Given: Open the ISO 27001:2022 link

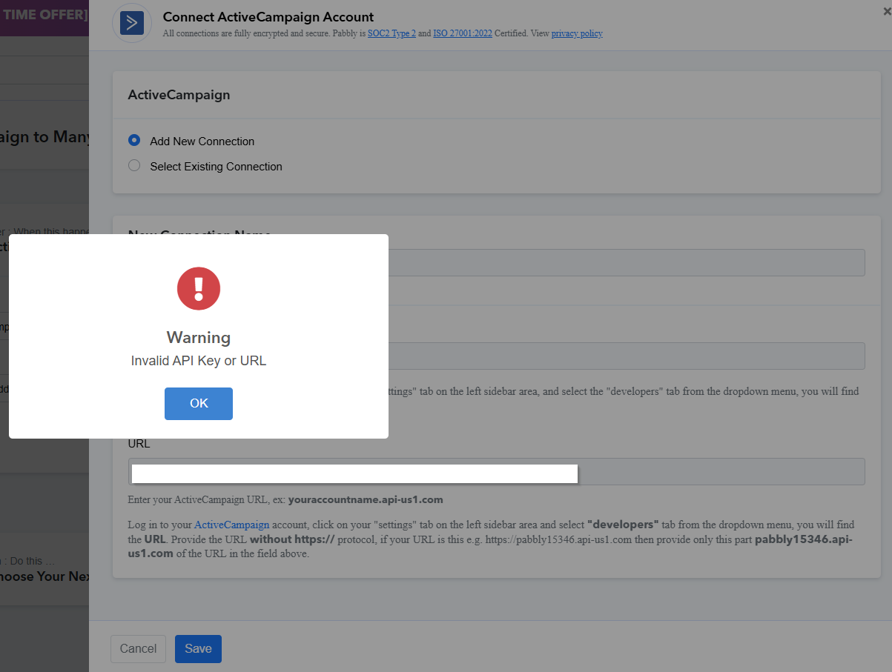Looking at the screenshot, I should (x=463, y=33).
